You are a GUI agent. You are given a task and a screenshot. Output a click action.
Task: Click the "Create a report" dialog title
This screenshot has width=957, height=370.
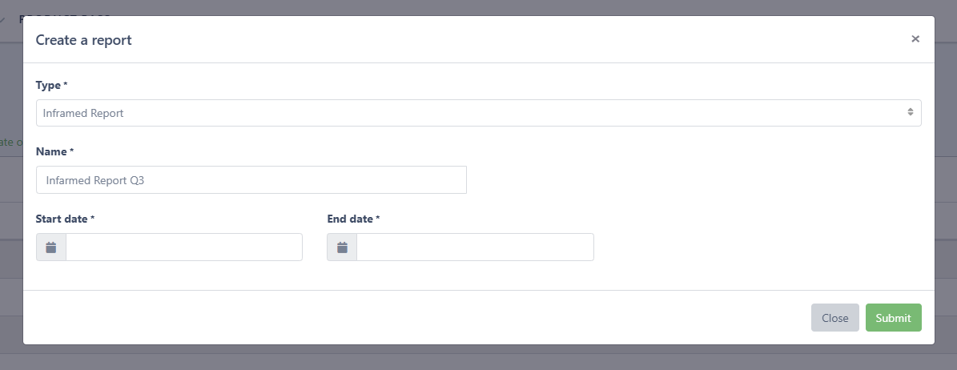(x=84, y=40)
